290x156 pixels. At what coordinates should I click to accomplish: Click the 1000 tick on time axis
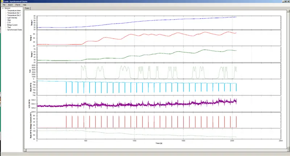click(x=134, y=141)
